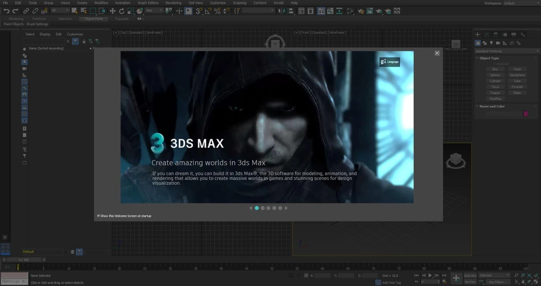The image size is (541, 286).
Task: Switch to the Modeling ribbon tab
Action: [16, 19]
